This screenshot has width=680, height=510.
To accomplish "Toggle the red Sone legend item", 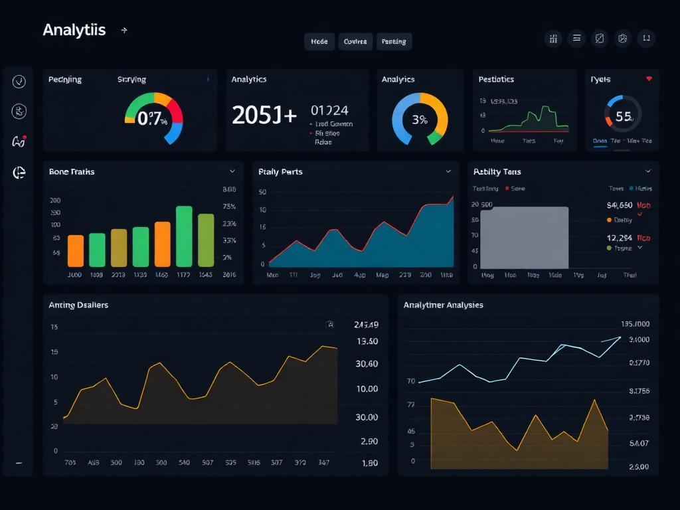I will [x=515, y=189].
